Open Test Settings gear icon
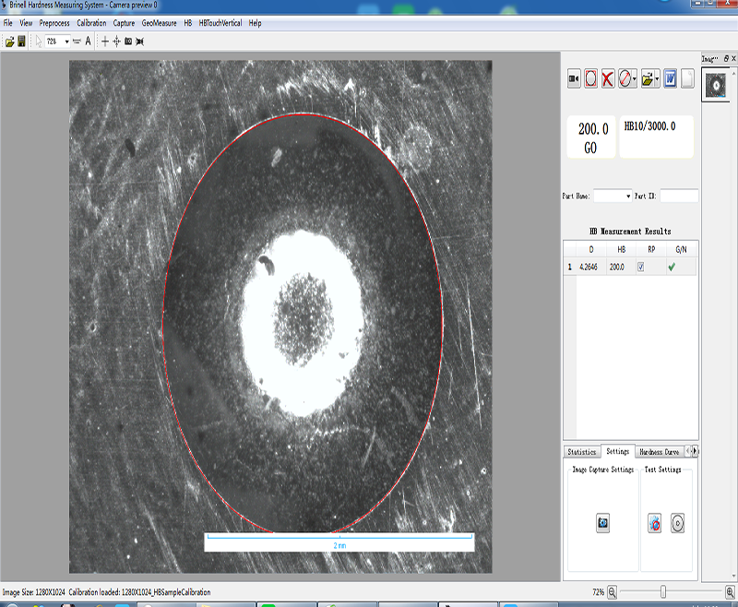The height and width of the screenshot is (607, 738). tap(655, 521)
